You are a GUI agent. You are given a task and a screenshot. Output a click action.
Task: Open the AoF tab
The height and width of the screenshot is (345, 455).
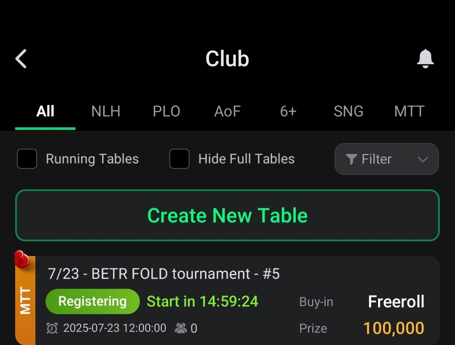227,111
